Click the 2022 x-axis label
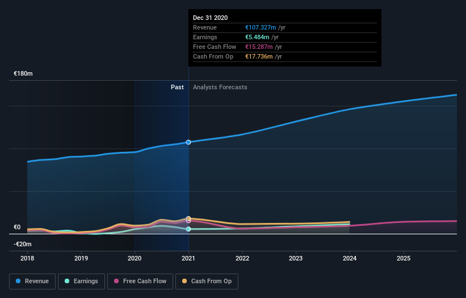The width and height of the screenshot is (466, 298). tap(242, 258)
